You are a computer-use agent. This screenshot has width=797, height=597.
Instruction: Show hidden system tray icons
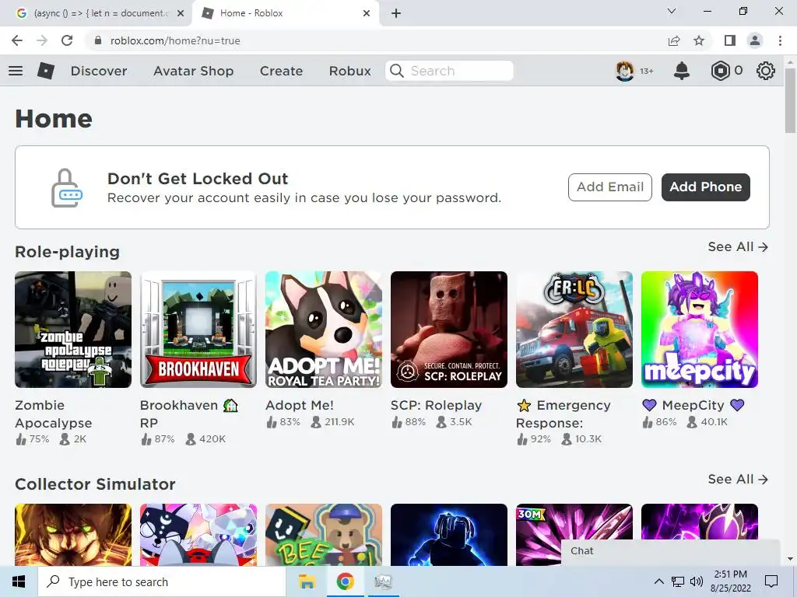(x=658, y=581)
